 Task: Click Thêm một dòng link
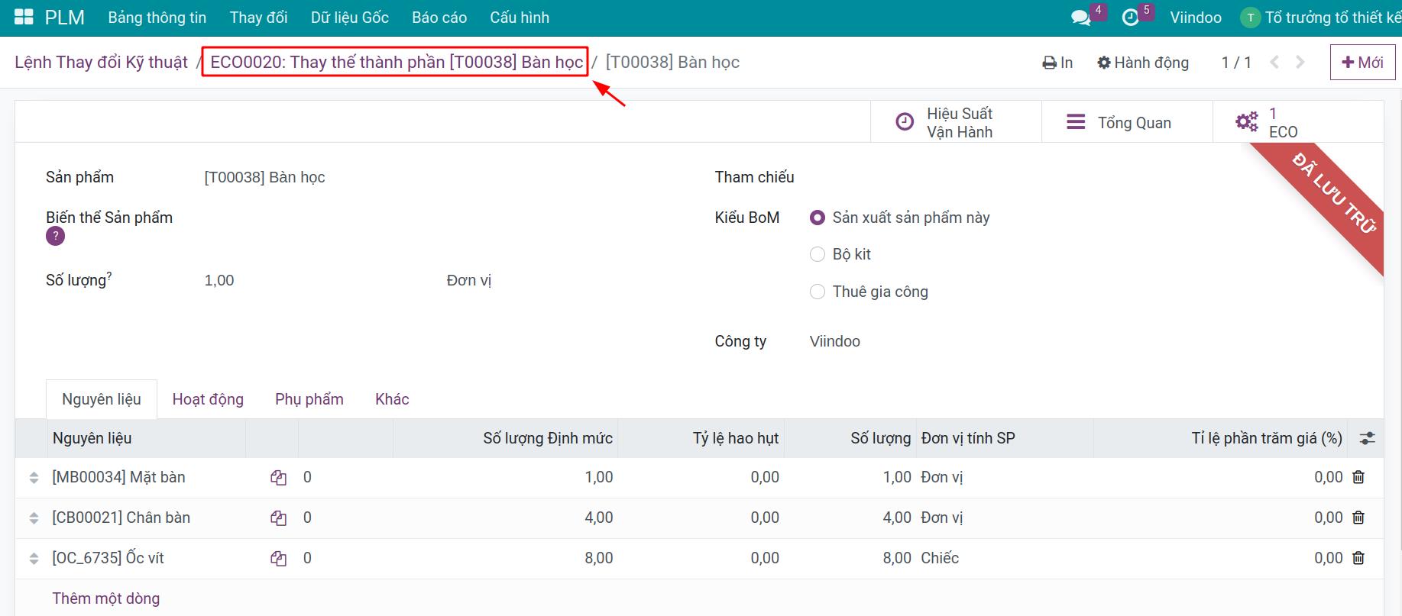click(106, 598)
